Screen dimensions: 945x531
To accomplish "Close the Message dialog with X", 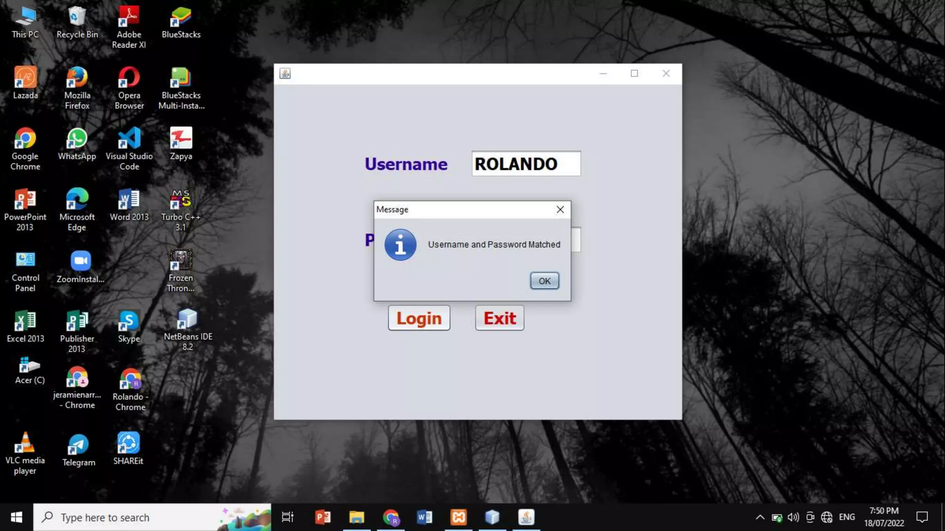I will [560, 210].
